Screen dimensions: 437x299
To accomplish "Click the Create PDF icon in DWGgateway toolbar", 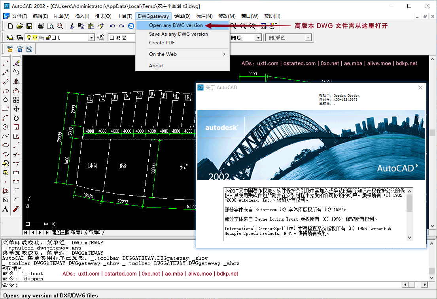I will coord(29,49).
